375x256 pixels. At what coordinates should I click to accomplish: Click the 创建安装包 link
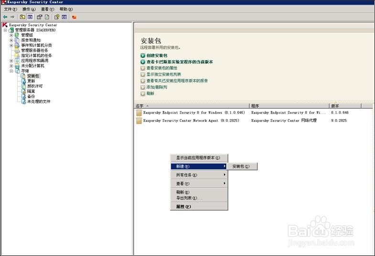click(157, 56)
